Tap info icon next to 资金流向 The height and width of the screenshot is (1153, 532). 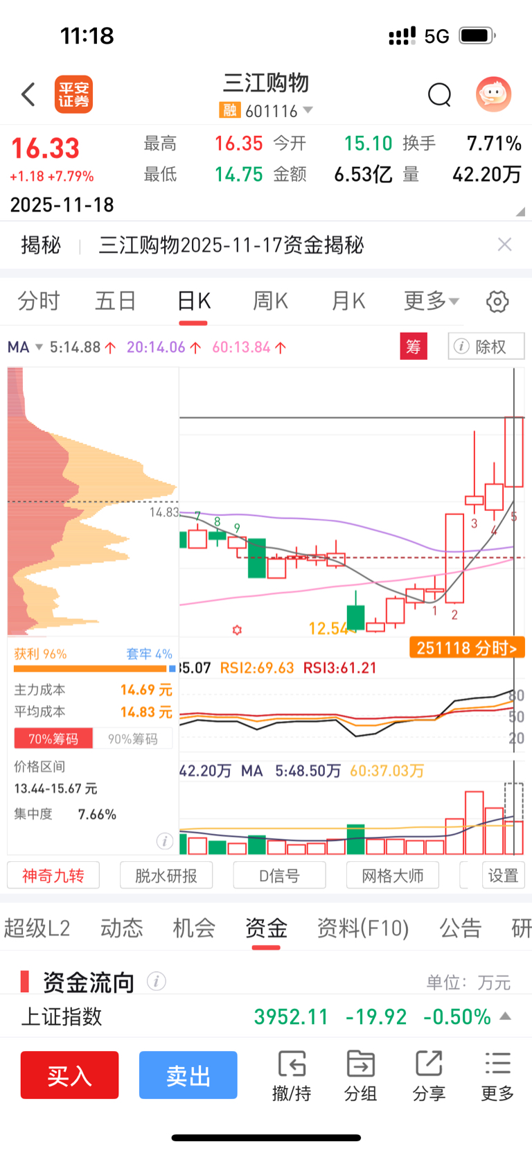[x=157, y=981]
